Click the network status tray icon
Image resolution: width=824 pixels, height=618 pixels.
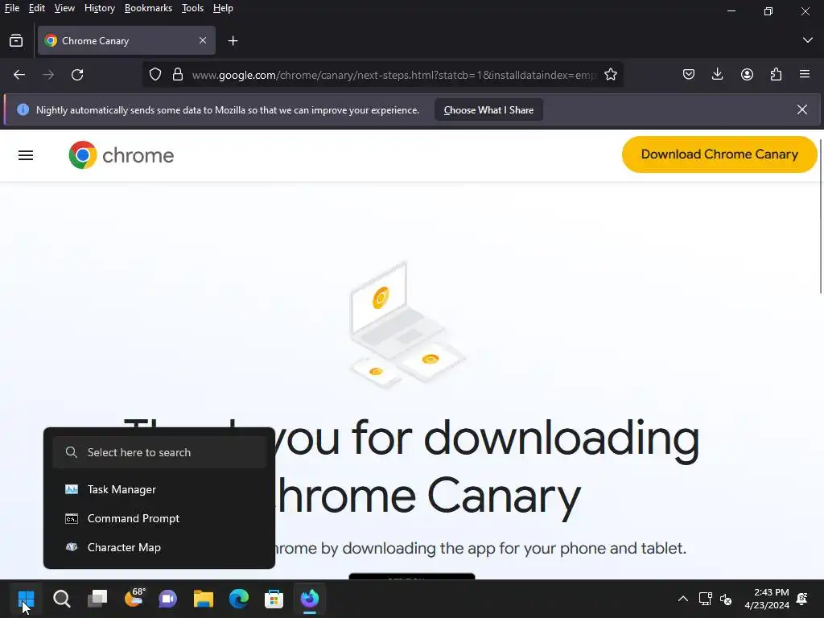(x=705, y=599)
